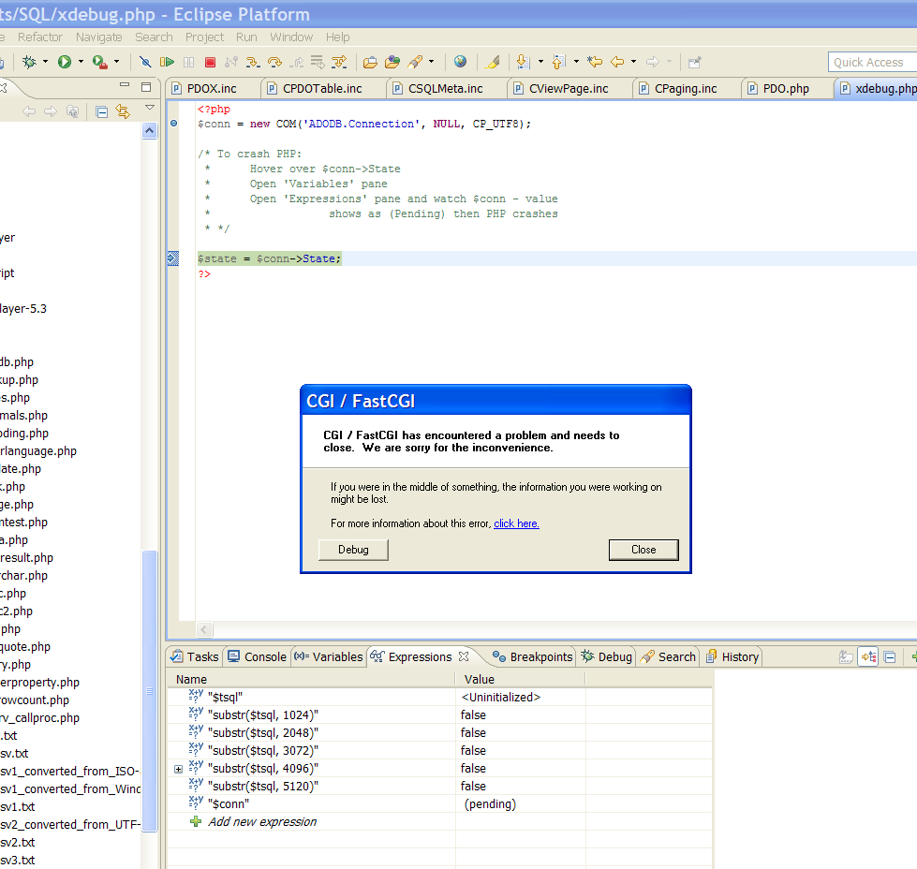Open the Navigate menu

[98, 37]
